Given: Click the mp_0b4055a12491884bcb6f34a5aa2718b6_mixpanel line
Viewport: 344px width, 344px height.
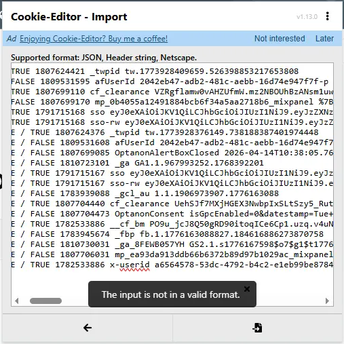Looking at the screenshot, I should pos(172,102).
